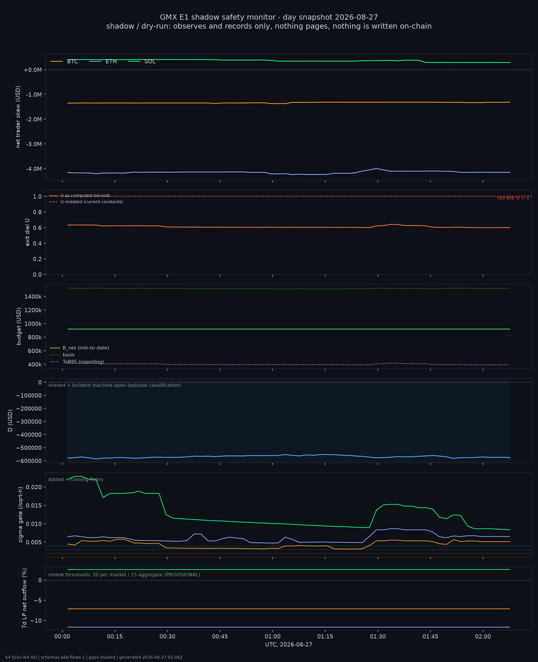
Task: Click the '-4.0M' tick label
Action: pyautogui.click(x=34, y=169)
